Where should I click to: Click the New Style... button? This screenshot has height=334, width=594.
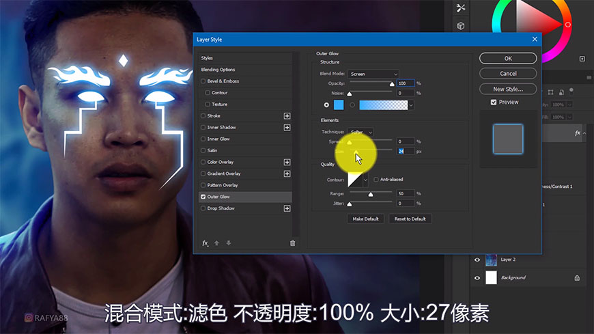point(507,89)
